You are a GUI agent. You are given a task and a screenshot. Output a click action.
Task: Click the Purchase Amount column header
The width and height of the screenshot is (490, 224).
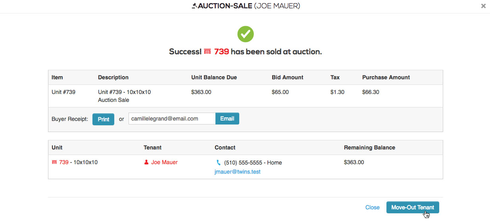pos(386,77)
